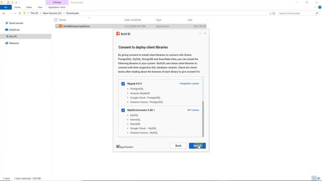The height and width of the screenshot is (181, 322).
Task: Open Explorer help icon
Action: 319,7
